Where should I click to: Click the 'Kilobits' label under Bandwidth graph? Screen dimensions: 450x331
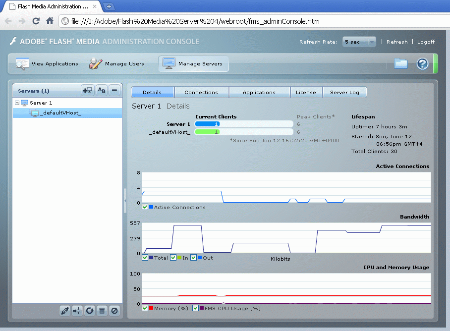pos(281,259)
